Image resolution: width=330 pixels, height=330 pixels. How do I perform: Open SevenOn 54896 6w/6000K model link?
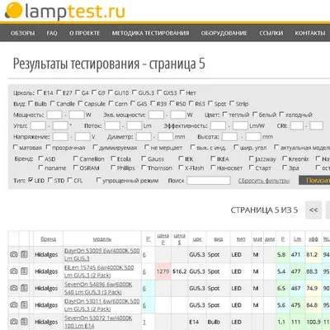pyautogui.click(x=98, y=288)
